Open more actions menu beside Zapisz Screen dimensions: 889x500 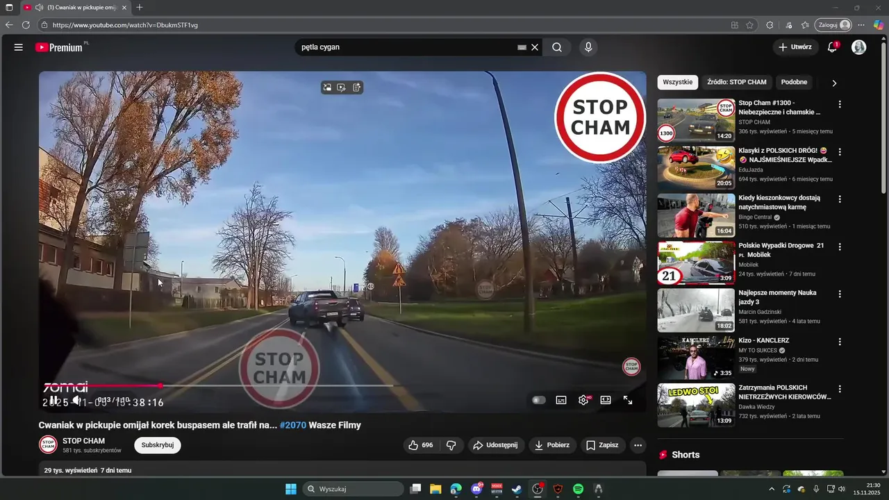click(x=638, y=445)
